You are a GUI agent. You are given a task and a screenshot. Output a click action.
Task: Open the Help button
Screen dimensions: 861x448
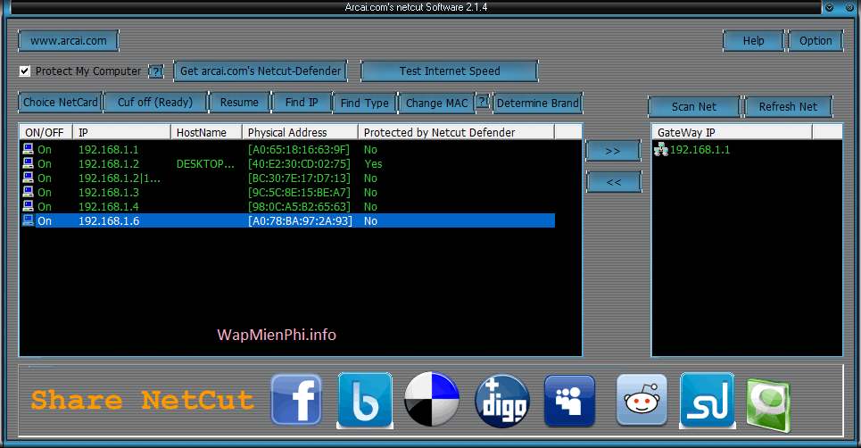pos(753,41)
